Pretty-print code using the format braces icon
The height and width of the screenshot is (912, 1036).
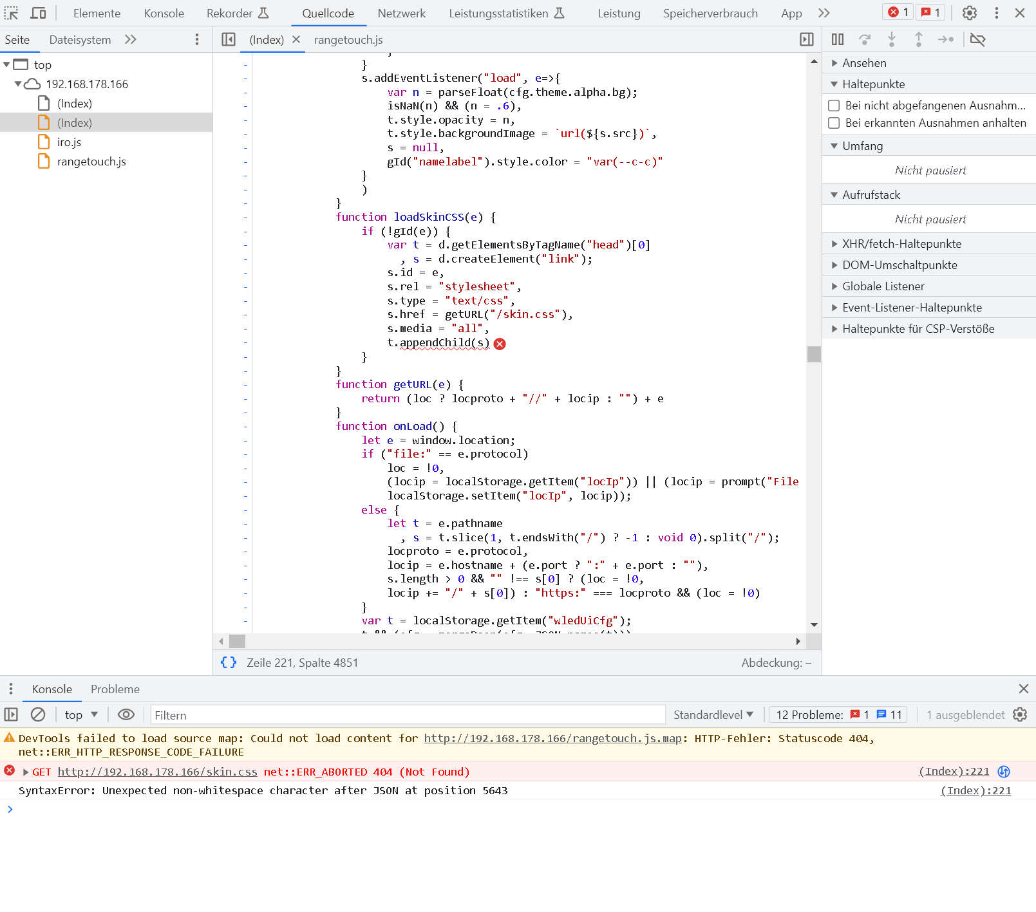[228, 662]
